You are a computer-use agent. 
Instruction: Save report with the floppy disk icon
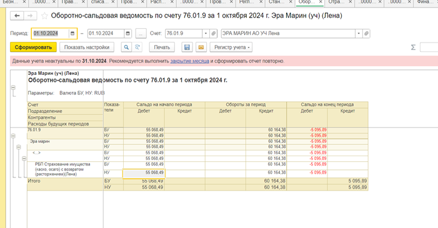pyautogui.click(x=187, y=47)
